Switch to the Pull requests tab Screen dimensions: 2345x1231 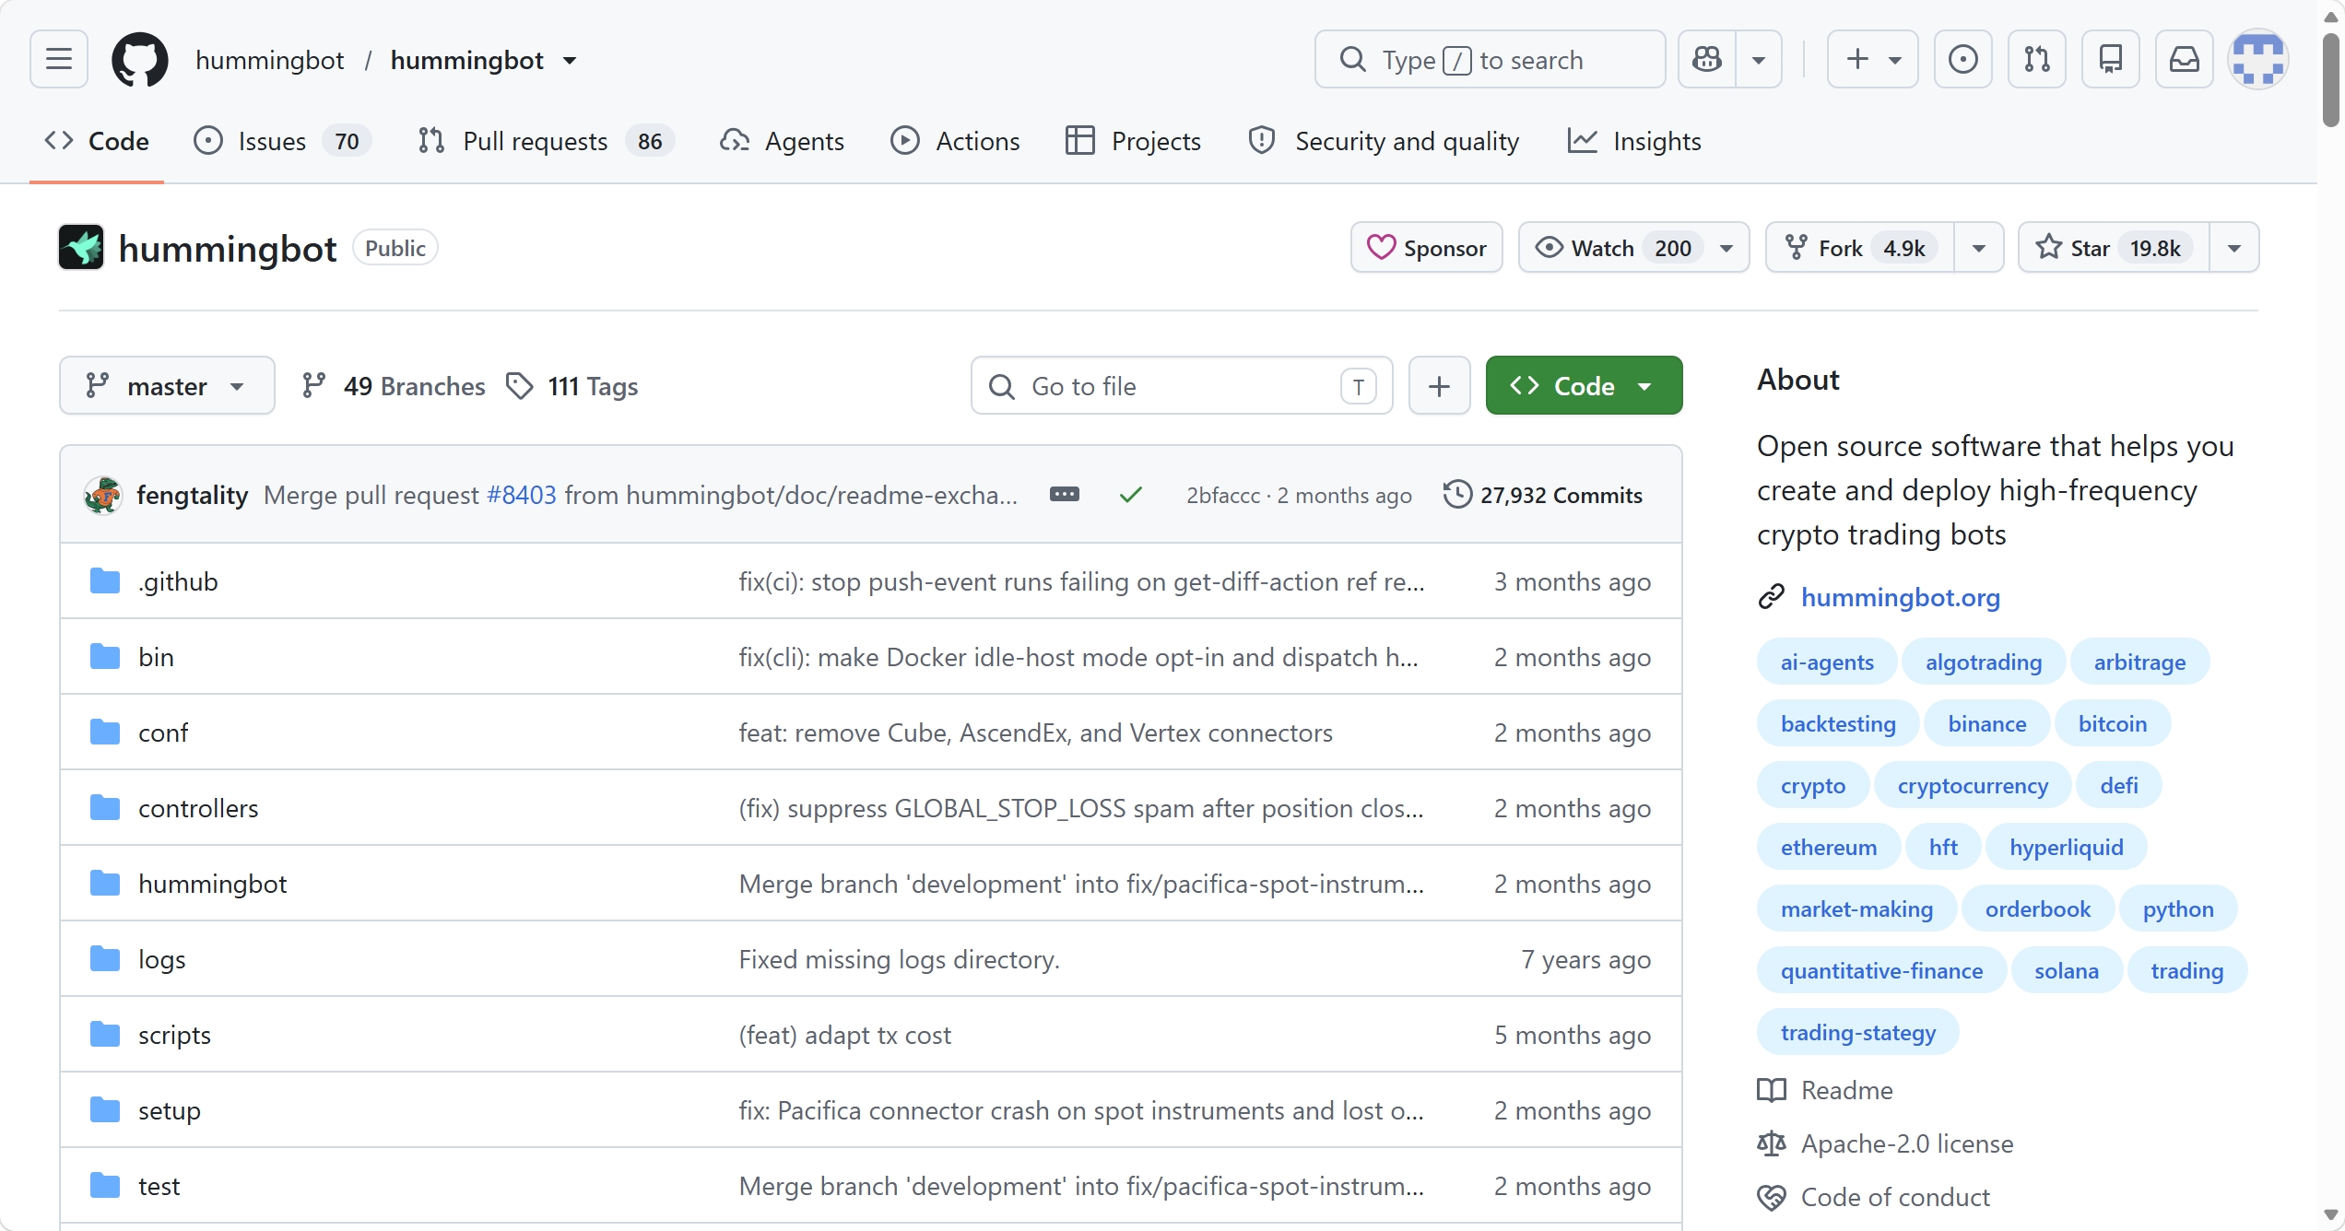point(546,141)
